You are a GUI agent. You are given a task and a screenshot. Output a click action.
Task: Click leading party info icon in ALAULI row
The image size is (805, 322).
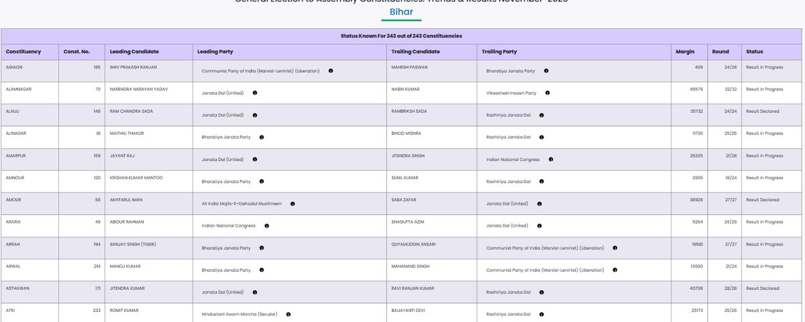pyautogui.click(x=254, y=115)
